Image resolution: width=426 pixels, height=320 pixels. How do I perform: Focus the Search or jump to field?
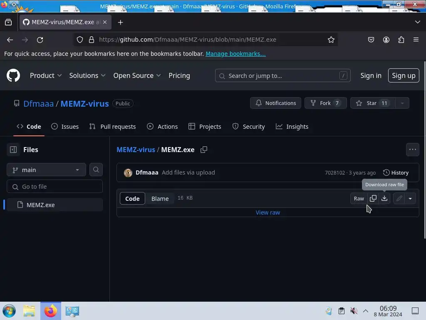point(282,75)
